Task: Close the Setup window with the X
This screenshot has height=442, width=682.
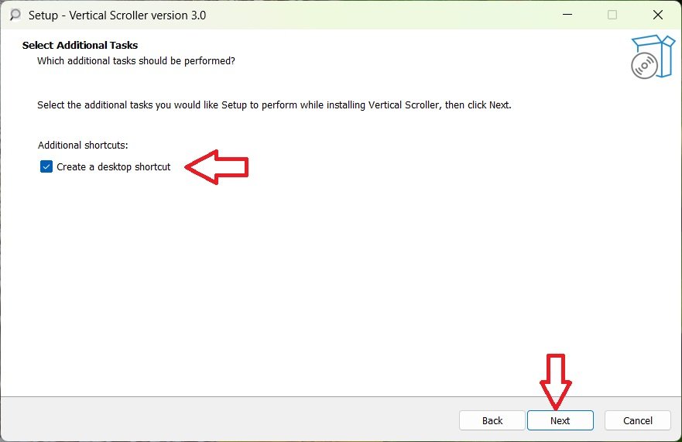Action: [657, 15]
